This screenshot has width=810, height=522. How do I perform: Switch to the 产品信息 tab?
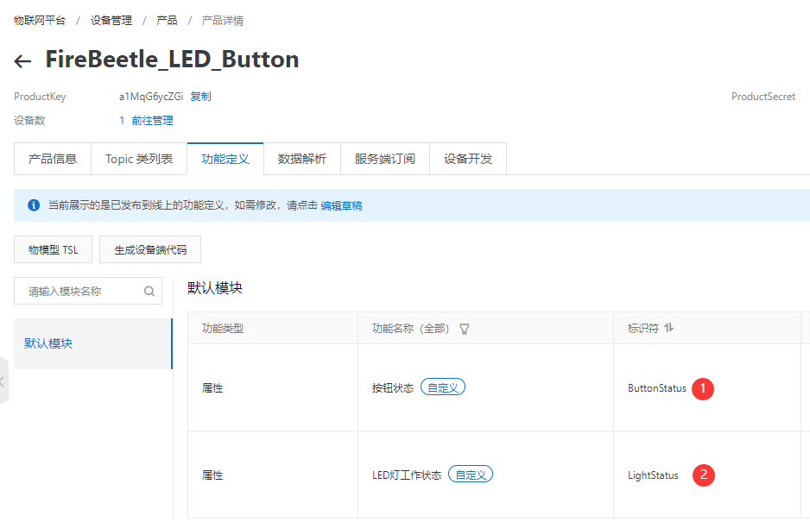coord(53,159)
